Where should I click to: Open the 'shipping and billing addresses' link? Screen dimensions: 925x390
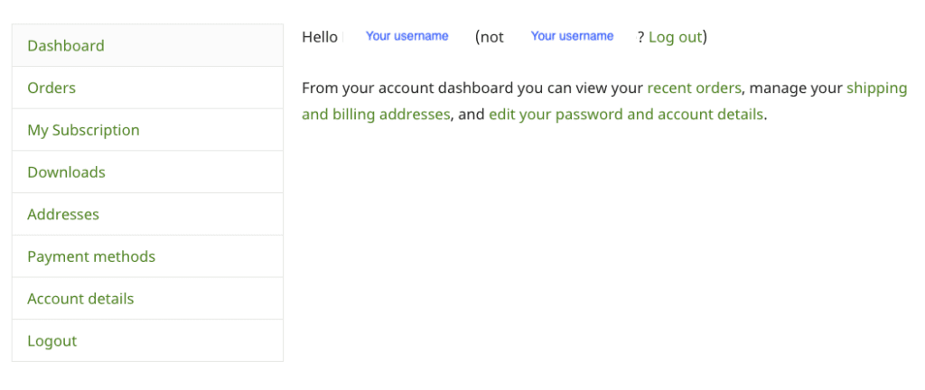(x=375, y=115)
